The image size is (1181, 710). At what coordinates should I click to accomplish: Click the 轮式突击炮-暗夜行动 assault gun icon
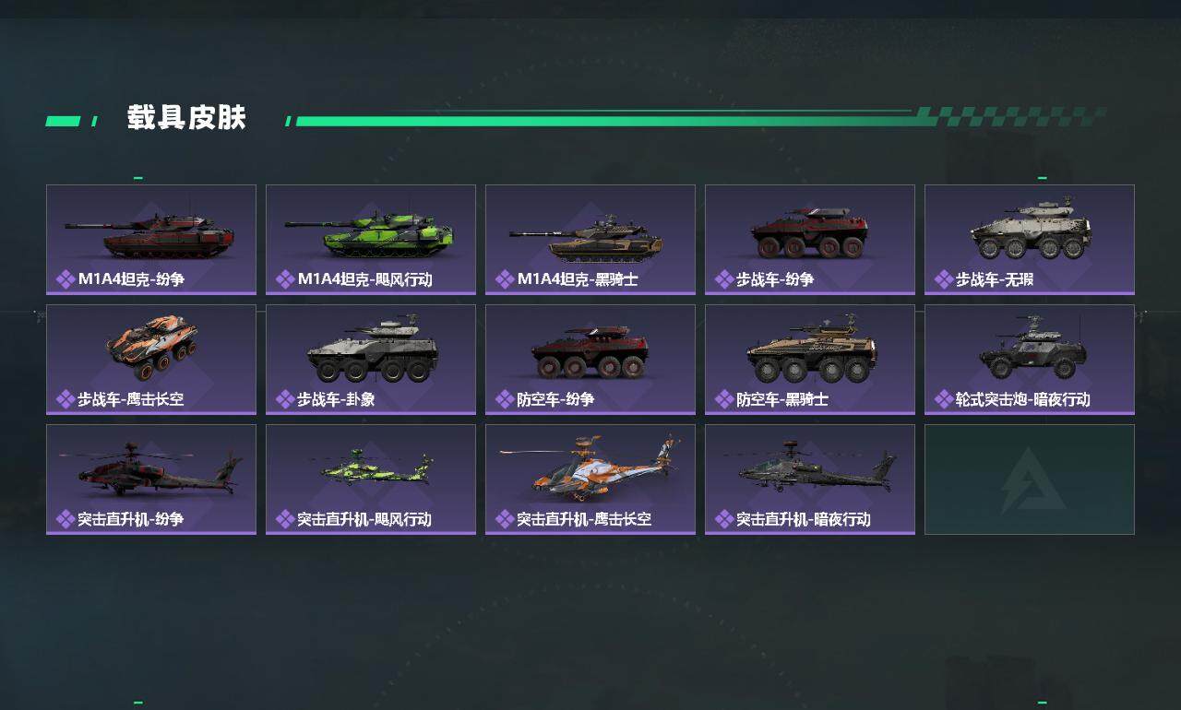point(1032,349)
